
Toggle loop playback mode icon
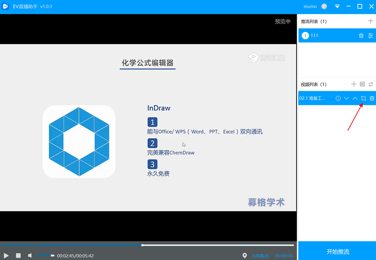click(371, 84)
